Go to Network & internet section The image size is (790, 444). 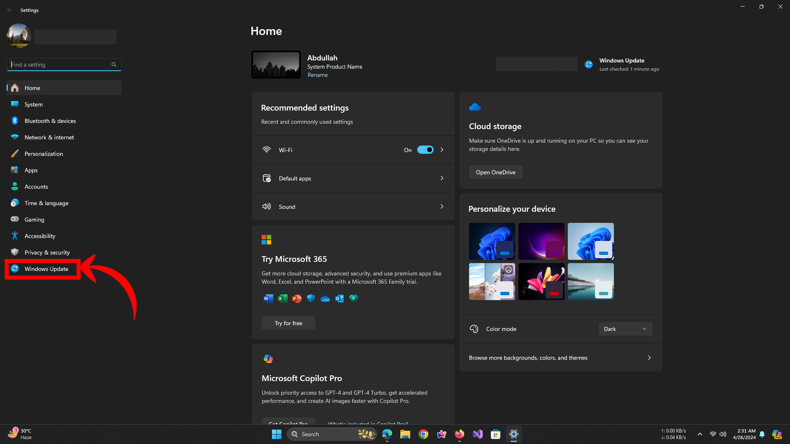click(49, 137)
